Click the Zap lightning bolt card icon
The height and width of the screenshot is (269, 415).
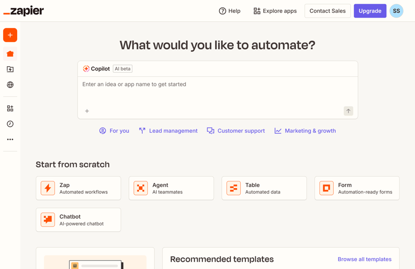(x=48, y=188)
